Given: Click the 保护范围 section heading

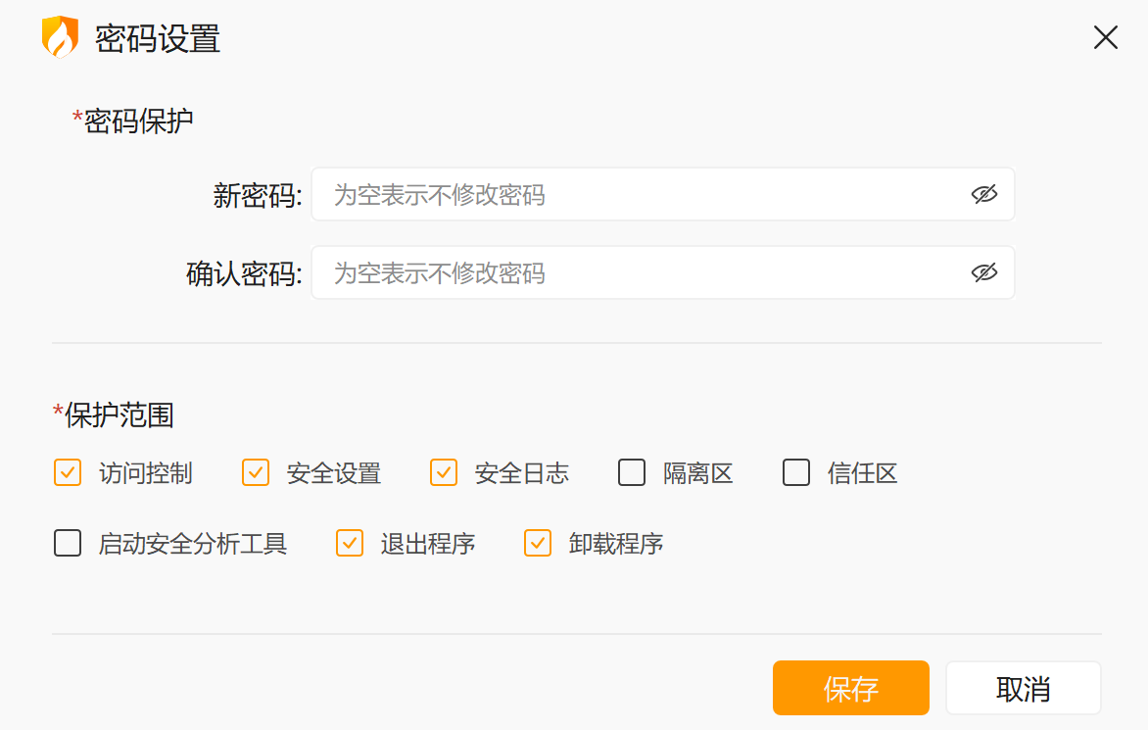Looking at the screenshot, I should (119, 414).
